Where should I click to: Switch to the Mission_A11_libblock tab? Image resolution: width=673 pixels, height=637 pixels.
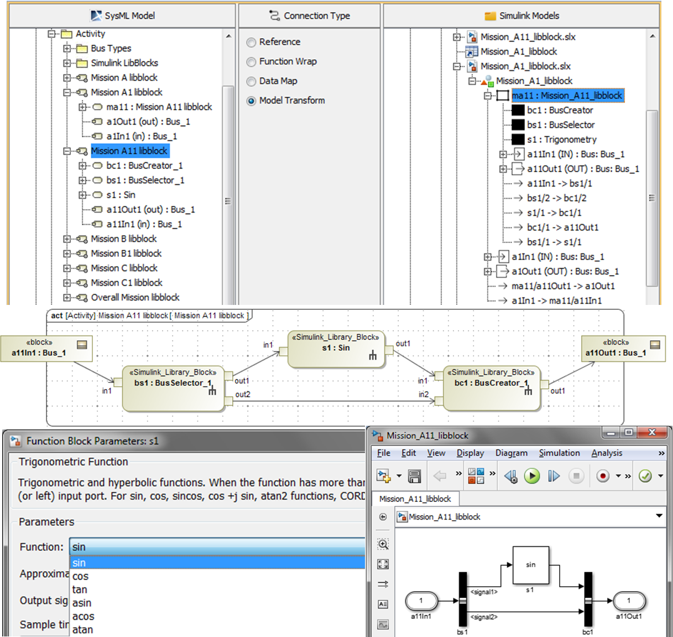click(416, 498)
